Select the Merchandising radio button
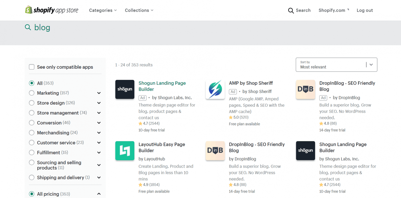Image resolution: width=401 pixels, height=198 pixels. [x=32, y=133]
